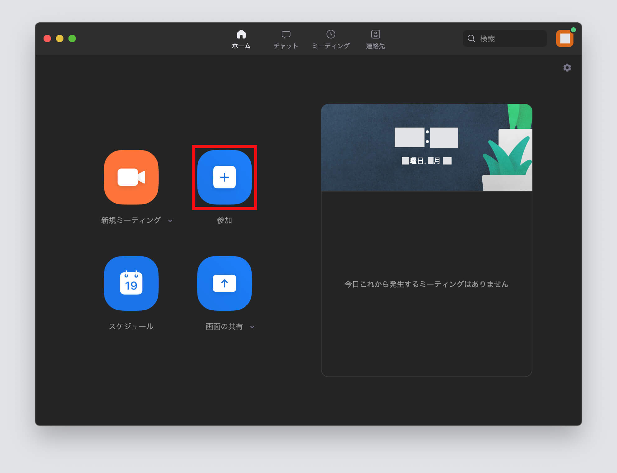Image resolution: width=617 pixels, height=473 pixels.
Task: Open options next to Schedule via its label
Action: tap(132, 326)
